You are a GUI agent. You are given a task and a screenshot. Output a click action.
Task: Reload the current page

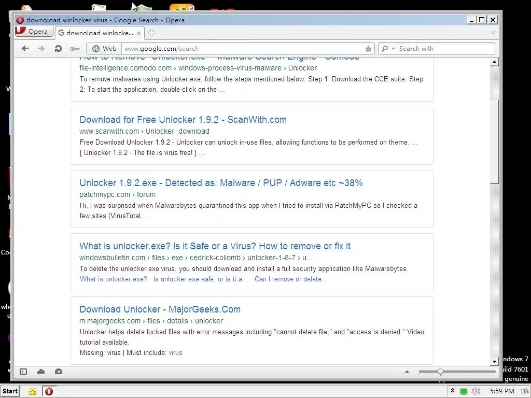[58, 48]
